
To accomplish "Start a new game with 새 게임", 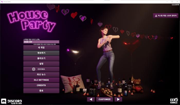I will [41, 47].
